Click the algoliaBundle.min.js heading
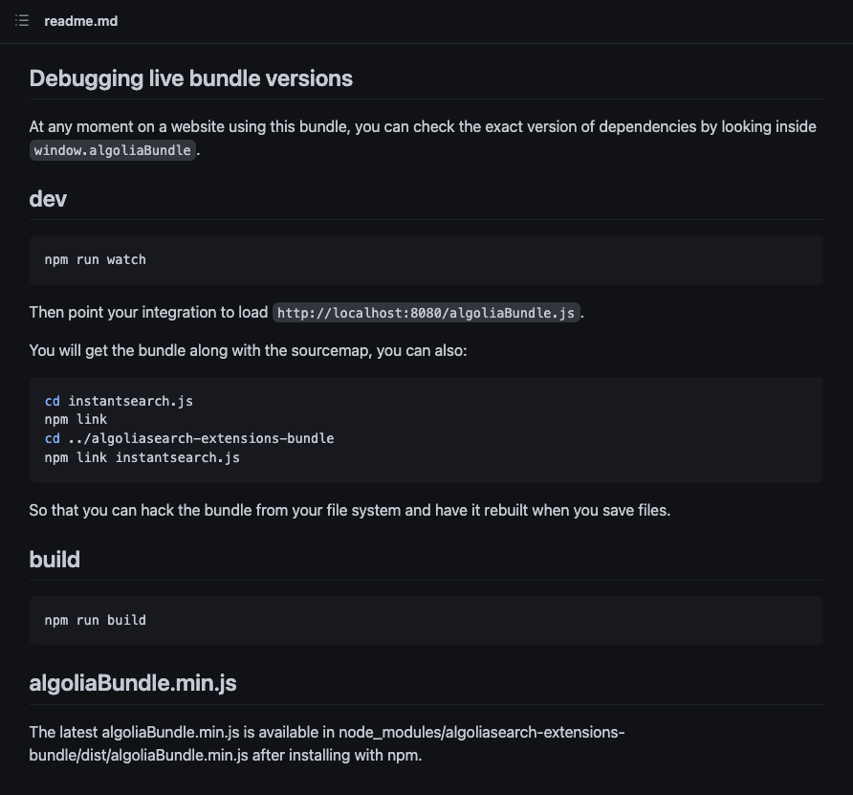Viewport: 853px width, 795px height. tap(133, 683)
